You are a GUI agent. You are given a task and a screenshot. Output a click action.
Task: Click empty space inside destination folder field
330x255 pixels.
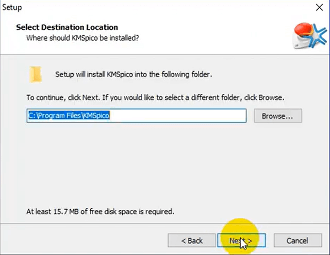point(180,116)
